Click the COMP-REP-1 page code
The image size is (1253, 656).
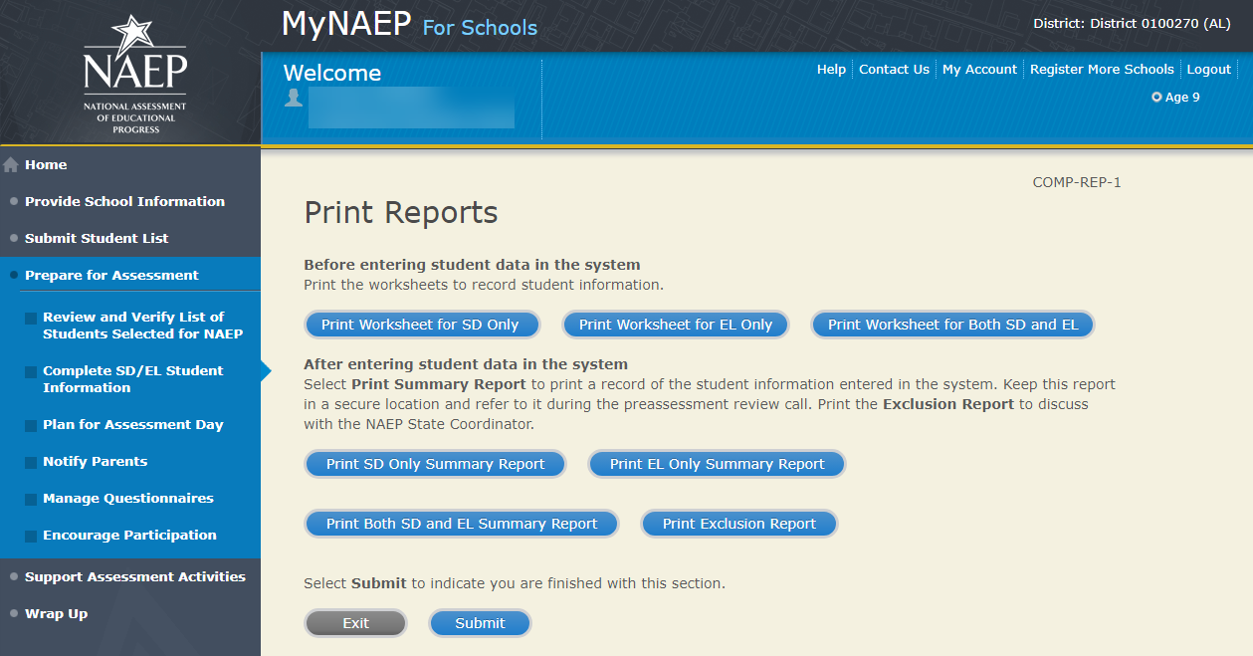point(1077,182)
